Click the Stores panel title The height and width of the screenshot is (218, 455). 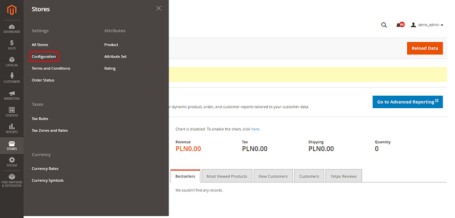pos(40,9)
